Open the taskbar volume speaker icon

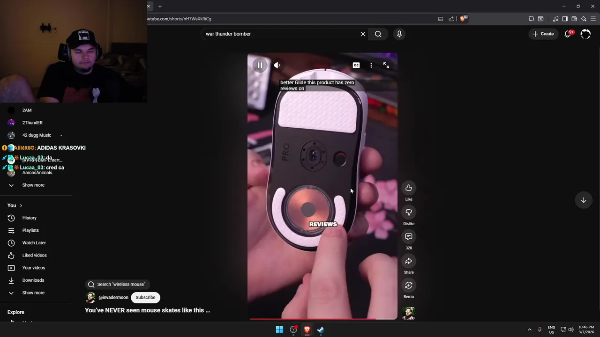(x=571, y=330)
